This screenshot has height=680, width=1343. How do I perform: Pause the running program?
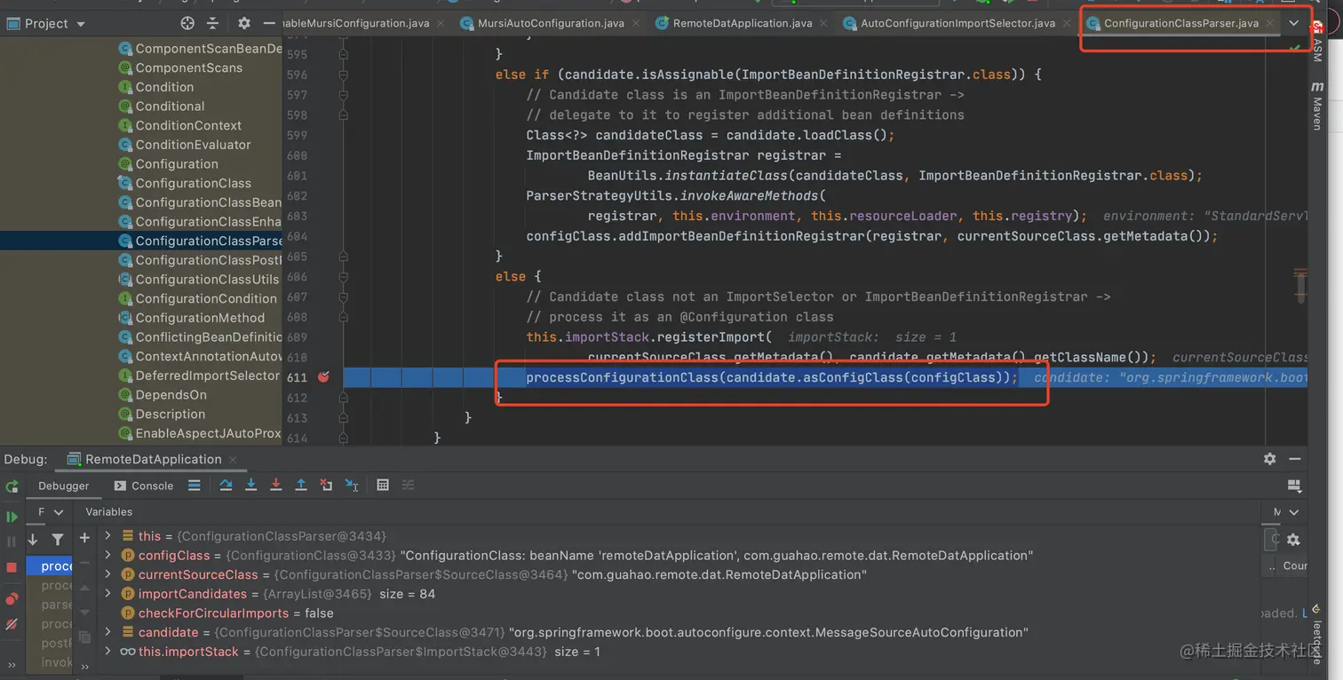[12, 542]
